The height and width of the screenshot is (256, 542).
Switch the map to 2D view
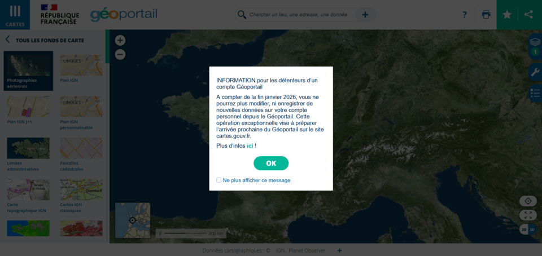pos(524,229)
